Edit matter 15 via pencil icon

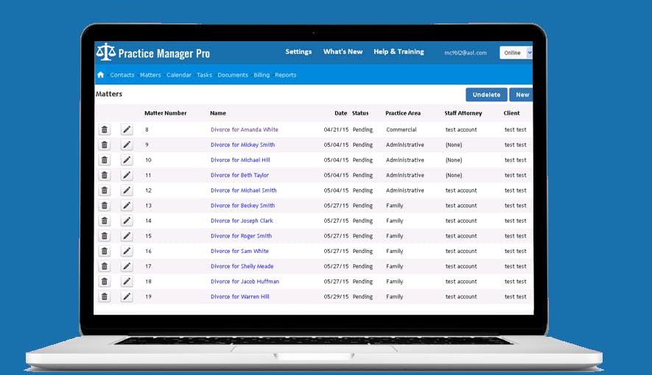tap(127, 236)
